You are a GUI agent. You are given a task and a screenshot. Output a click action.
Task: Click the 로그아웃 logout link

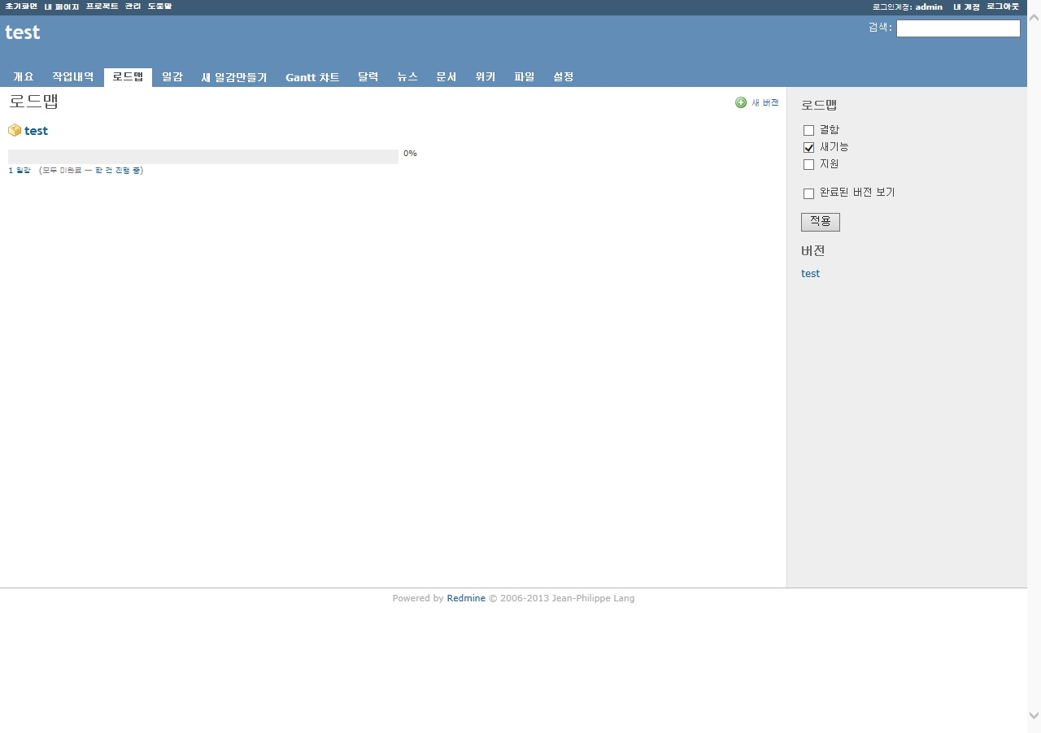1003,7
